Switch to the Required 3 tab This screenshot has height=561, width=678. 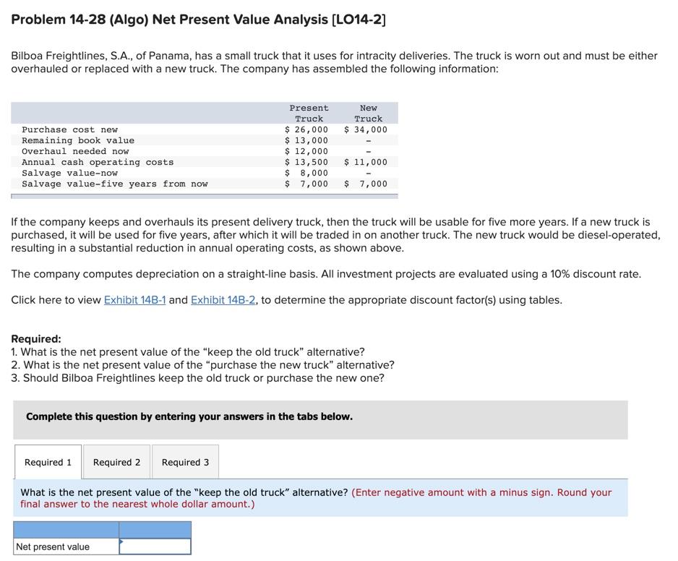tap(185, 462)
